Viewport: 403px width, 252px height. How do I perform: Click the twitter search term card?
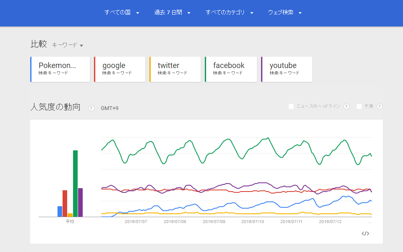pyautogui.click(x=175, y=69)
